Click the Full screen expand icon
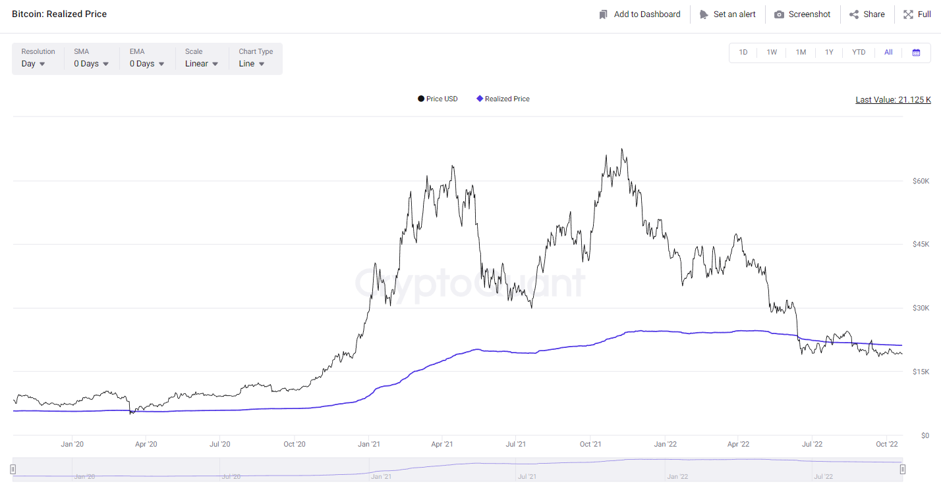Viewport: 941px width, 490px height. click(x=908, y=14)
